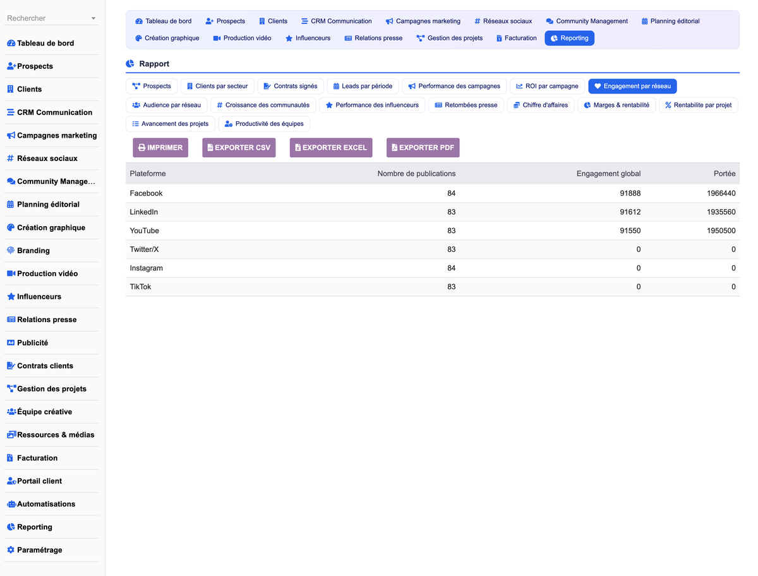Show the Avancement des projets report
758x576 pixels.
pyautogui.click(x=171, y=124)
